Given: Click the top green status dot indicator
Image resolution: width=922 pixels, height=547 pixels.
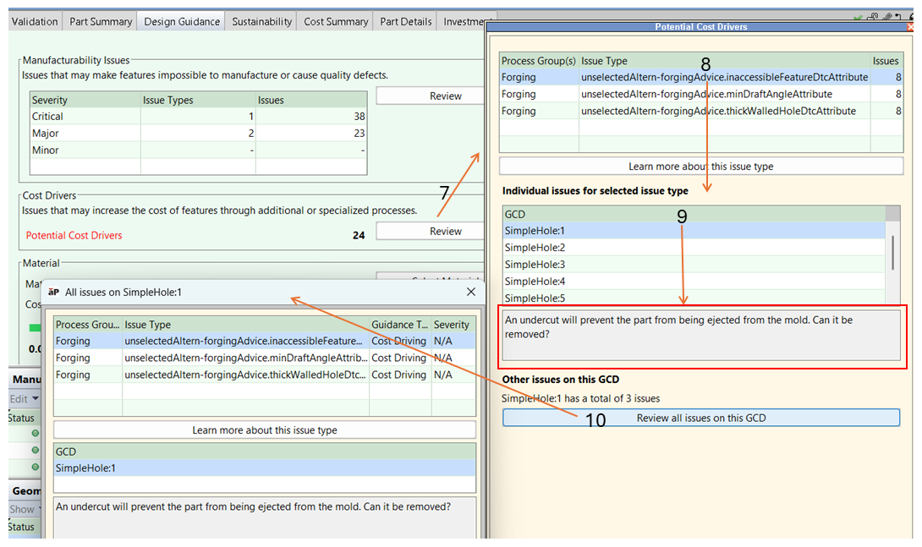Looking at the screenshot, I should (36, 434).
